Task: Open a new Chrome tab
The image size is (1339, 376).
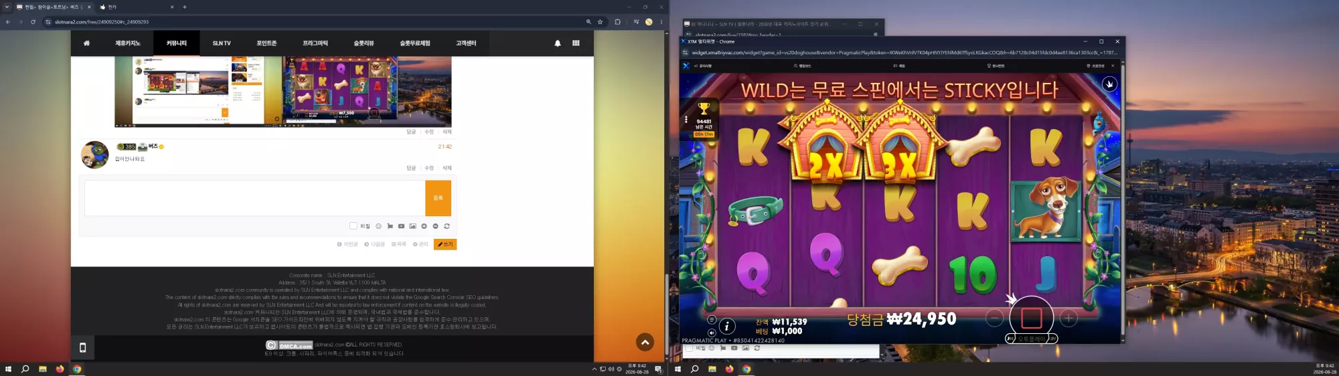Action: [x=185, y=7]
